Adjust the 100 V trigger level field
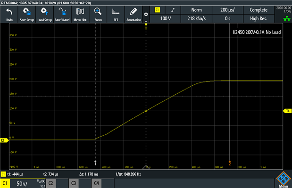 pos(166,18)
